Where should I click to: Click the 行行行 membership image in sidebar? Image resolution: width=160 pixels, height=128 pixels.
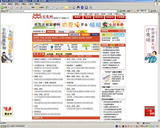[106, 78]
